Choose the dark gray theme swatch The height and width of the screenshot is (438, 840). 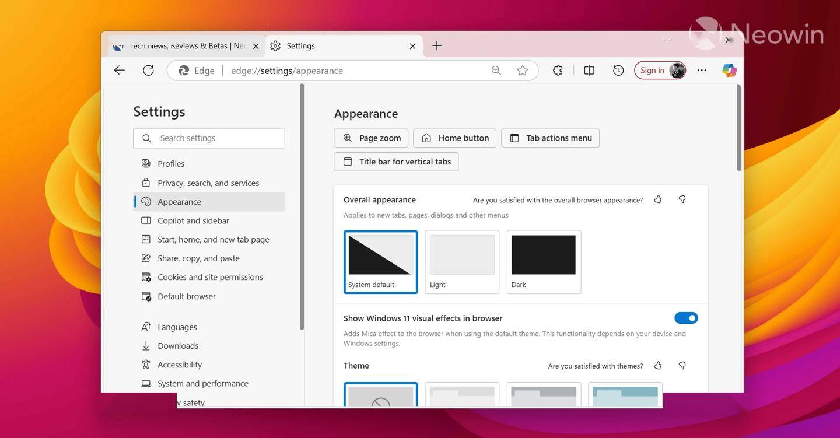point(544,395)
